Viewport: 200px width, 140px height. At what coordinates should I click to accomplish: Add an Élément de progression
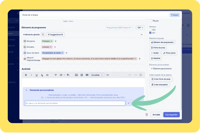162,42
